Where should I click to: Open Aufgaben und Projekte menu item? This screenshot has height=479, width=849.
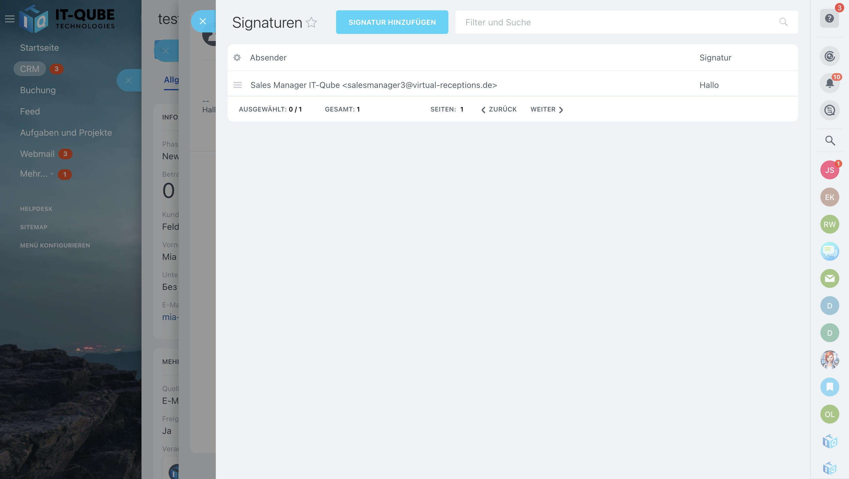tap(66, 132)
